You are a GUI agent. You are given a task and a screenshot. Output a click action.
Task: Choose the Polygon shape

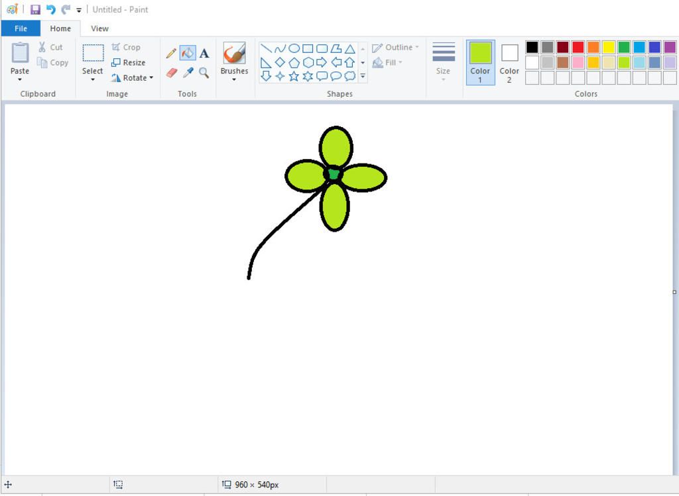(336, 48)
